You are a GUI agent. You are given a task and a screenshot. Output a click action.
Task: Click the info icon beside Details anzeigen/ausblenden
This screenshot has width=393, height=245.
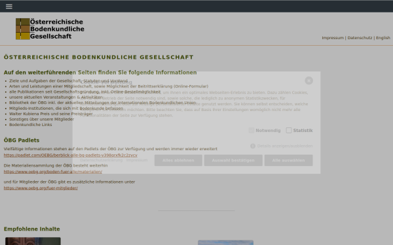coord(253,146)
